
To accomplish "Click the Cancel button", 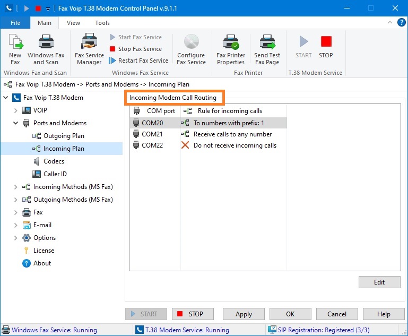I will pyautogui.click(x=337, y=314).
